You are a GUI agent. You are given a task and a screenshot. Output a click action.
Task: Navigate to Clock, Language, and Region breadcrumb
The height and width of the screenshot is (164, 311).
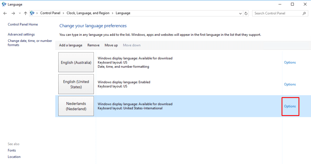tap(88, 13)
